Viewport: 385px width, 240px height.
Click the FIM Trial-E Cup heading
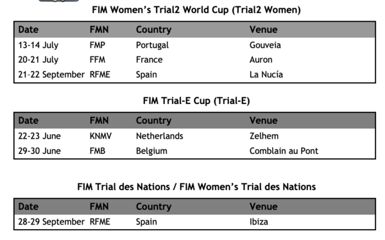(196, 101)
